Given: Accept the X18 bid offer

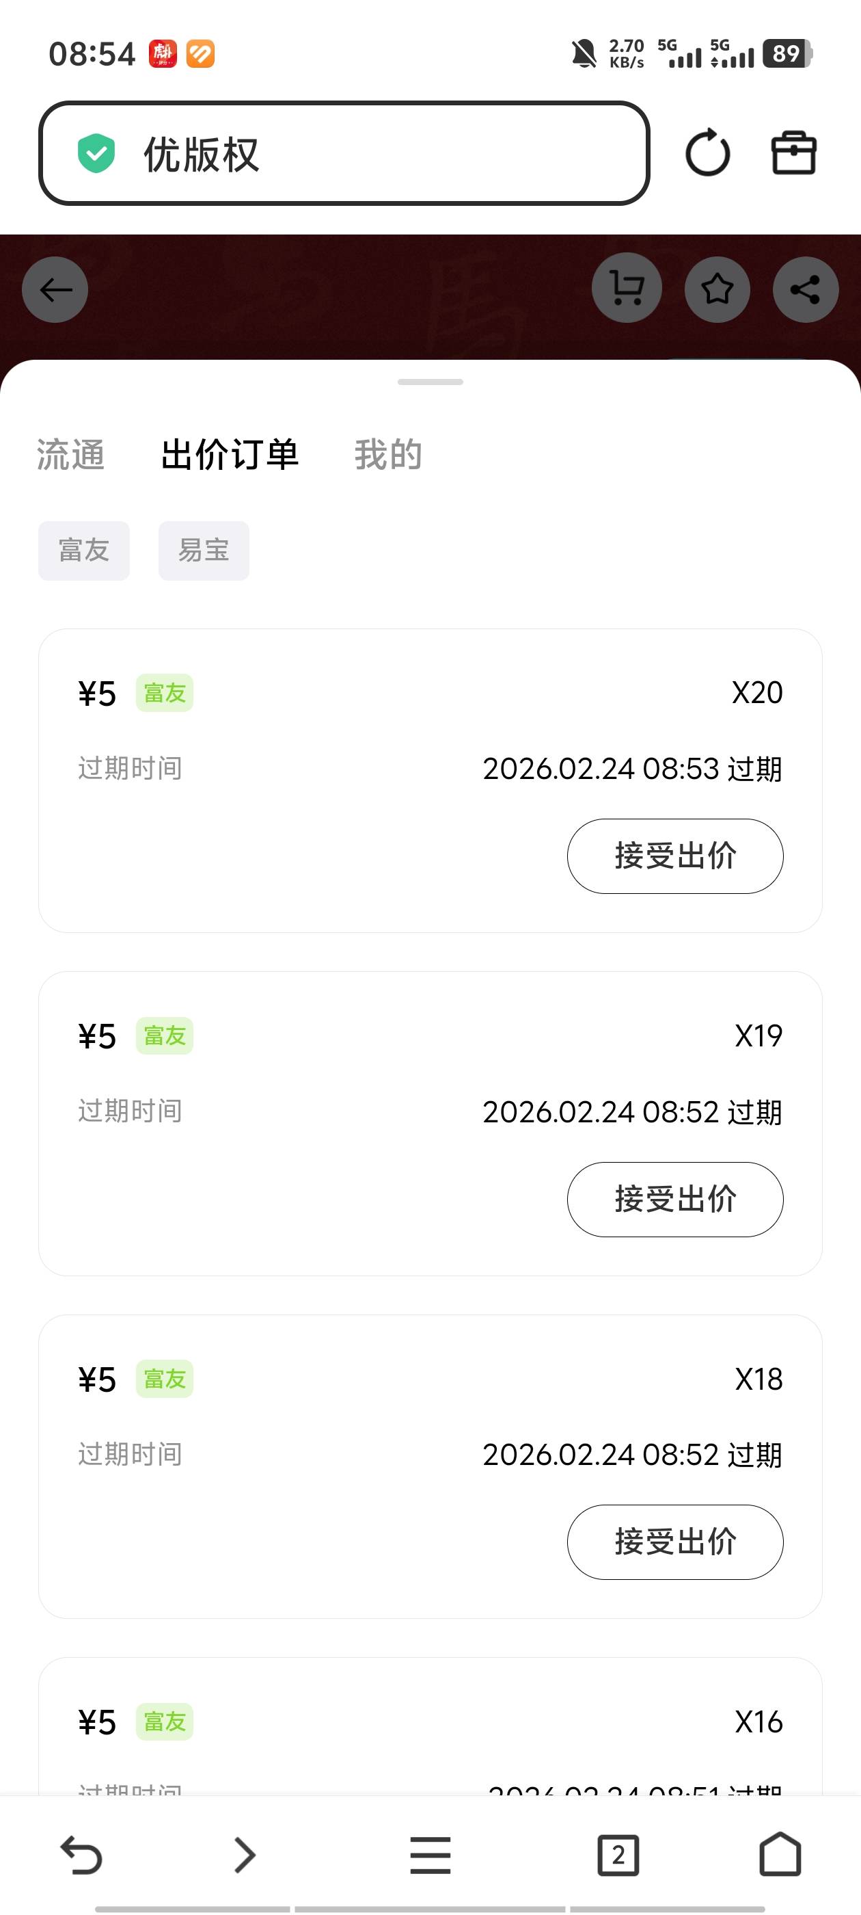Looking at the screenshot, I should click(x=674, y=1542).
